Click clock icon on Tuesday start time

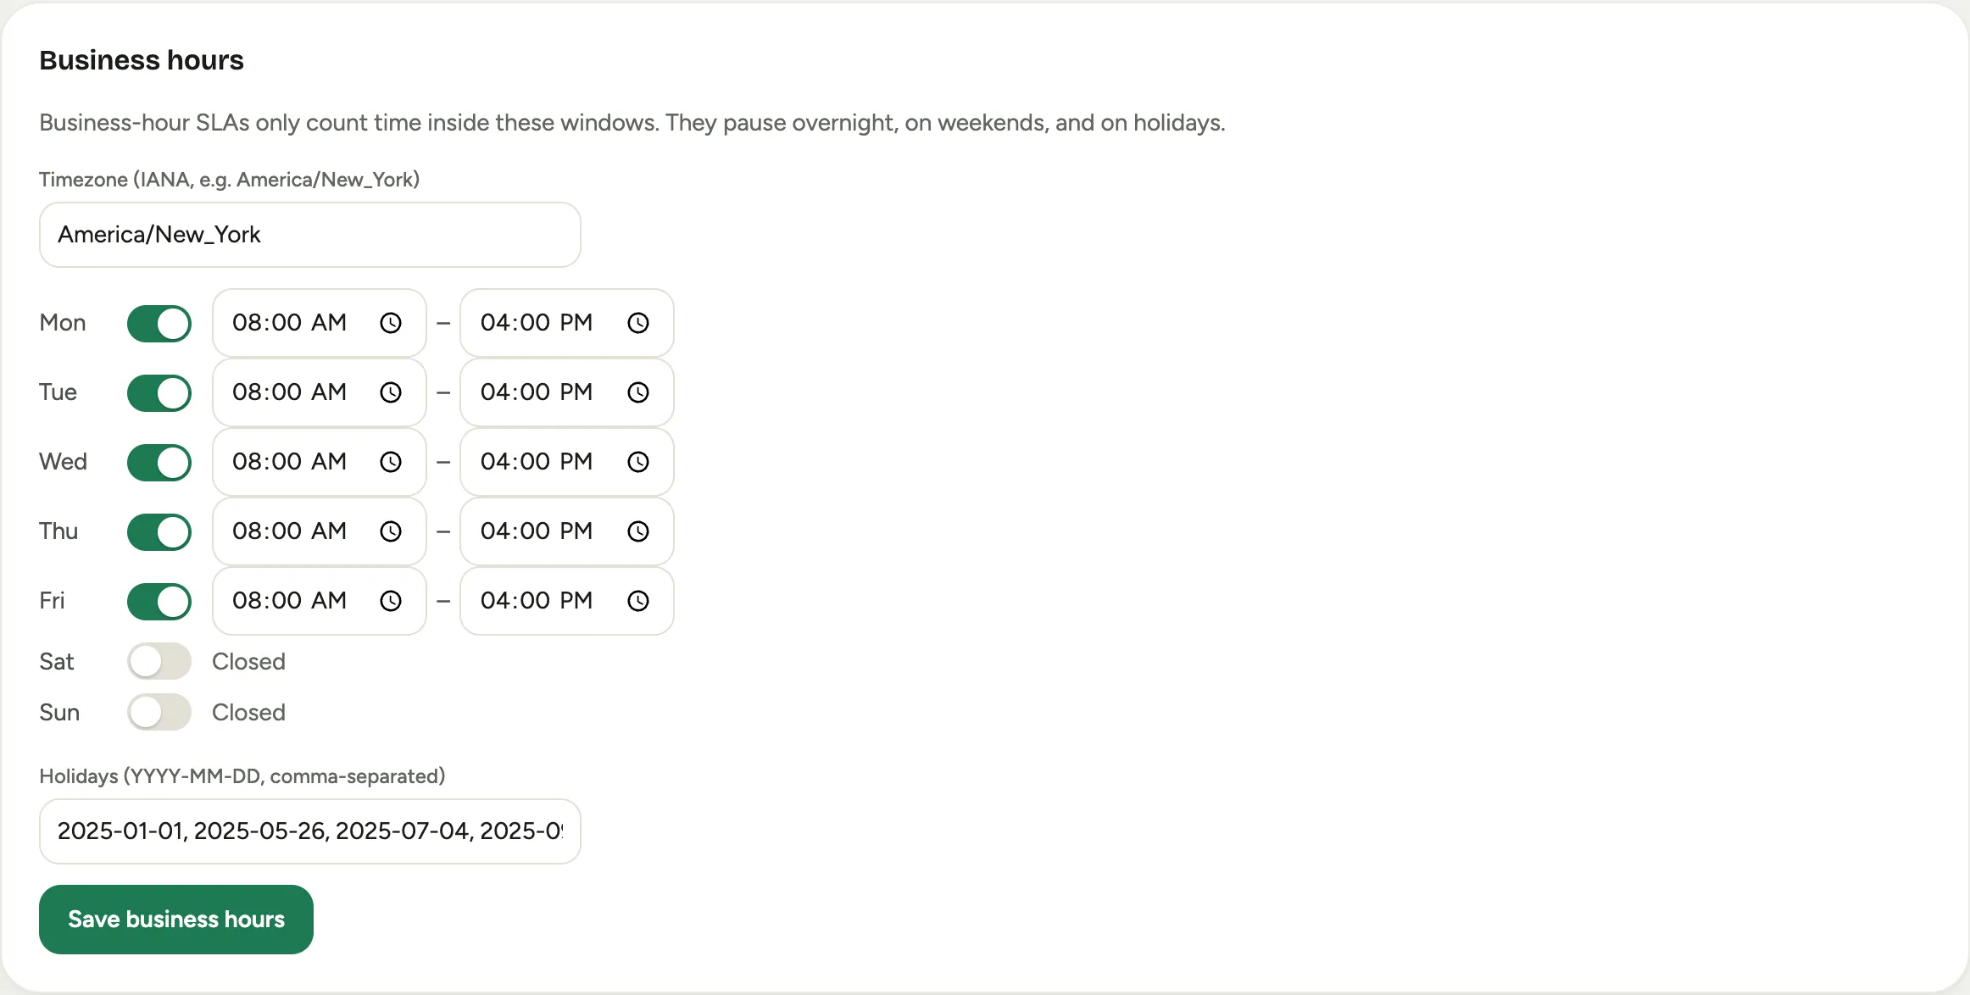point(391,392)
